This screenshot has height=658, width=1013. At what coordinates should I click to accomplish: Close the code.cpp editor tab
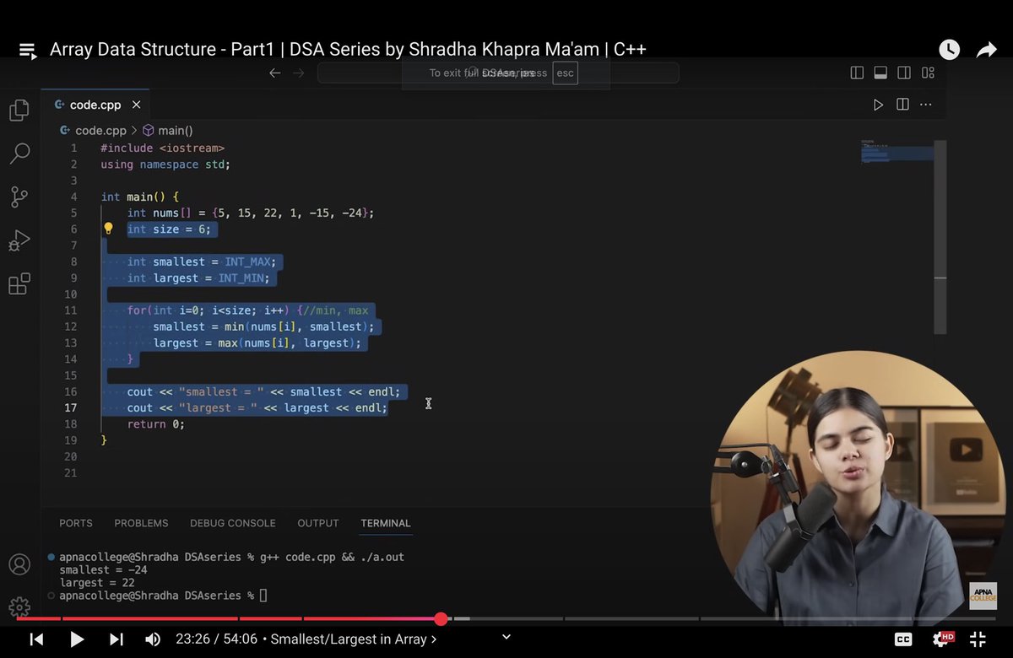click(136, 105)
